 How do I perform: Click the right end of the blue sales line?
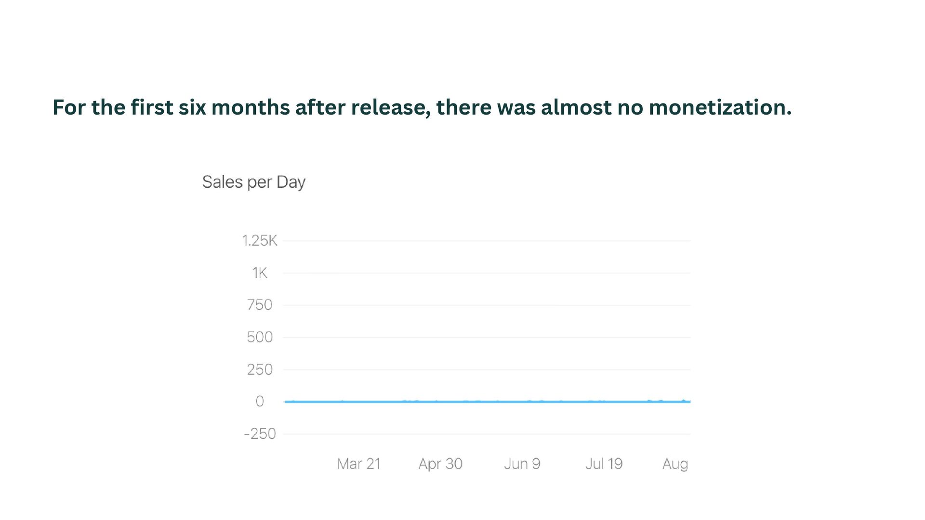click(x=689, y=402)
